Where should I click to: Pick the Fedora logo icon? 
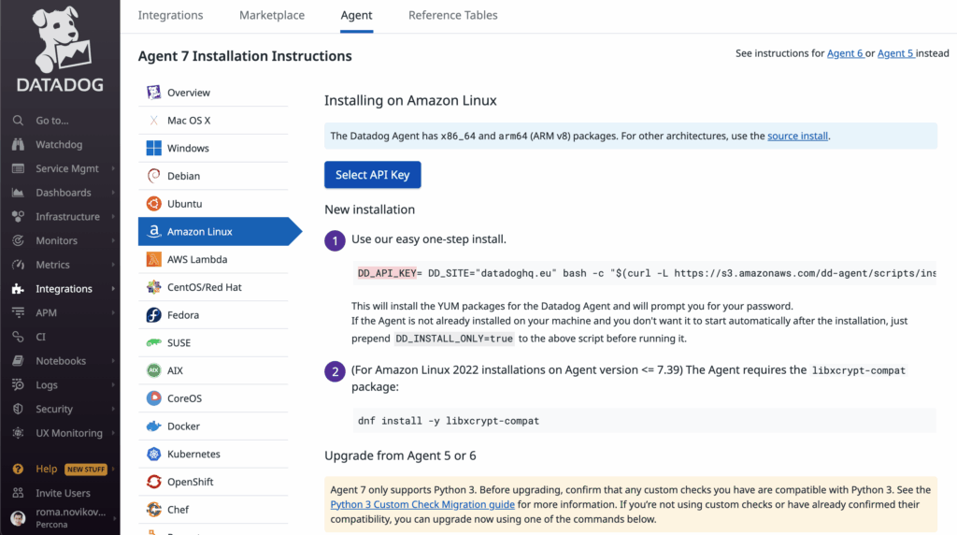point(154,315)
